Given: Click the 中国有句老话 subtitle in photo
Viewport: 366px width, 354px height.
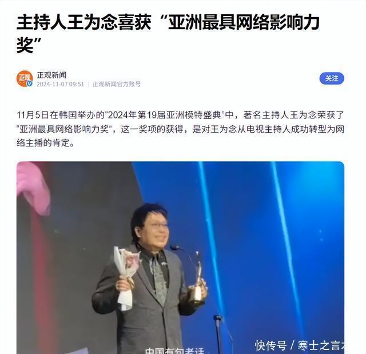Looking at the screenshot, I should (x=174, y=351).
